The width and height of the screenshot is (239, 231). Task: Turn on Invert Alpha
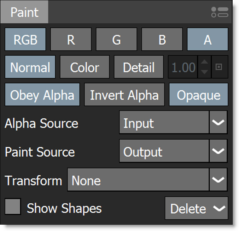click(x=124, y=95)
